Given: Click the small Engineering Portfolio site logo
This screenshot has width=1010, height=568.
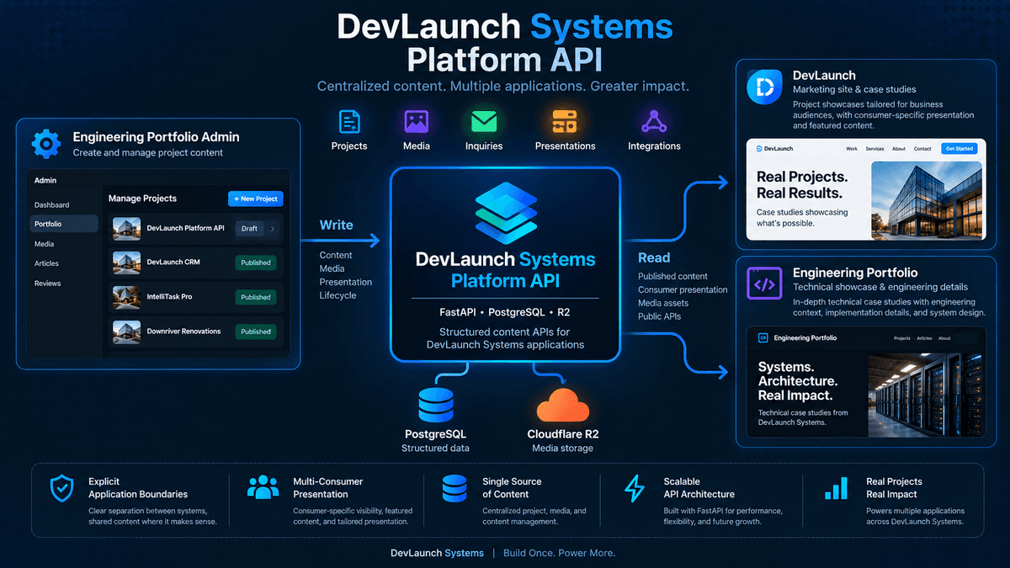Looking at the screenshot, I should click(x=763, y=337).
